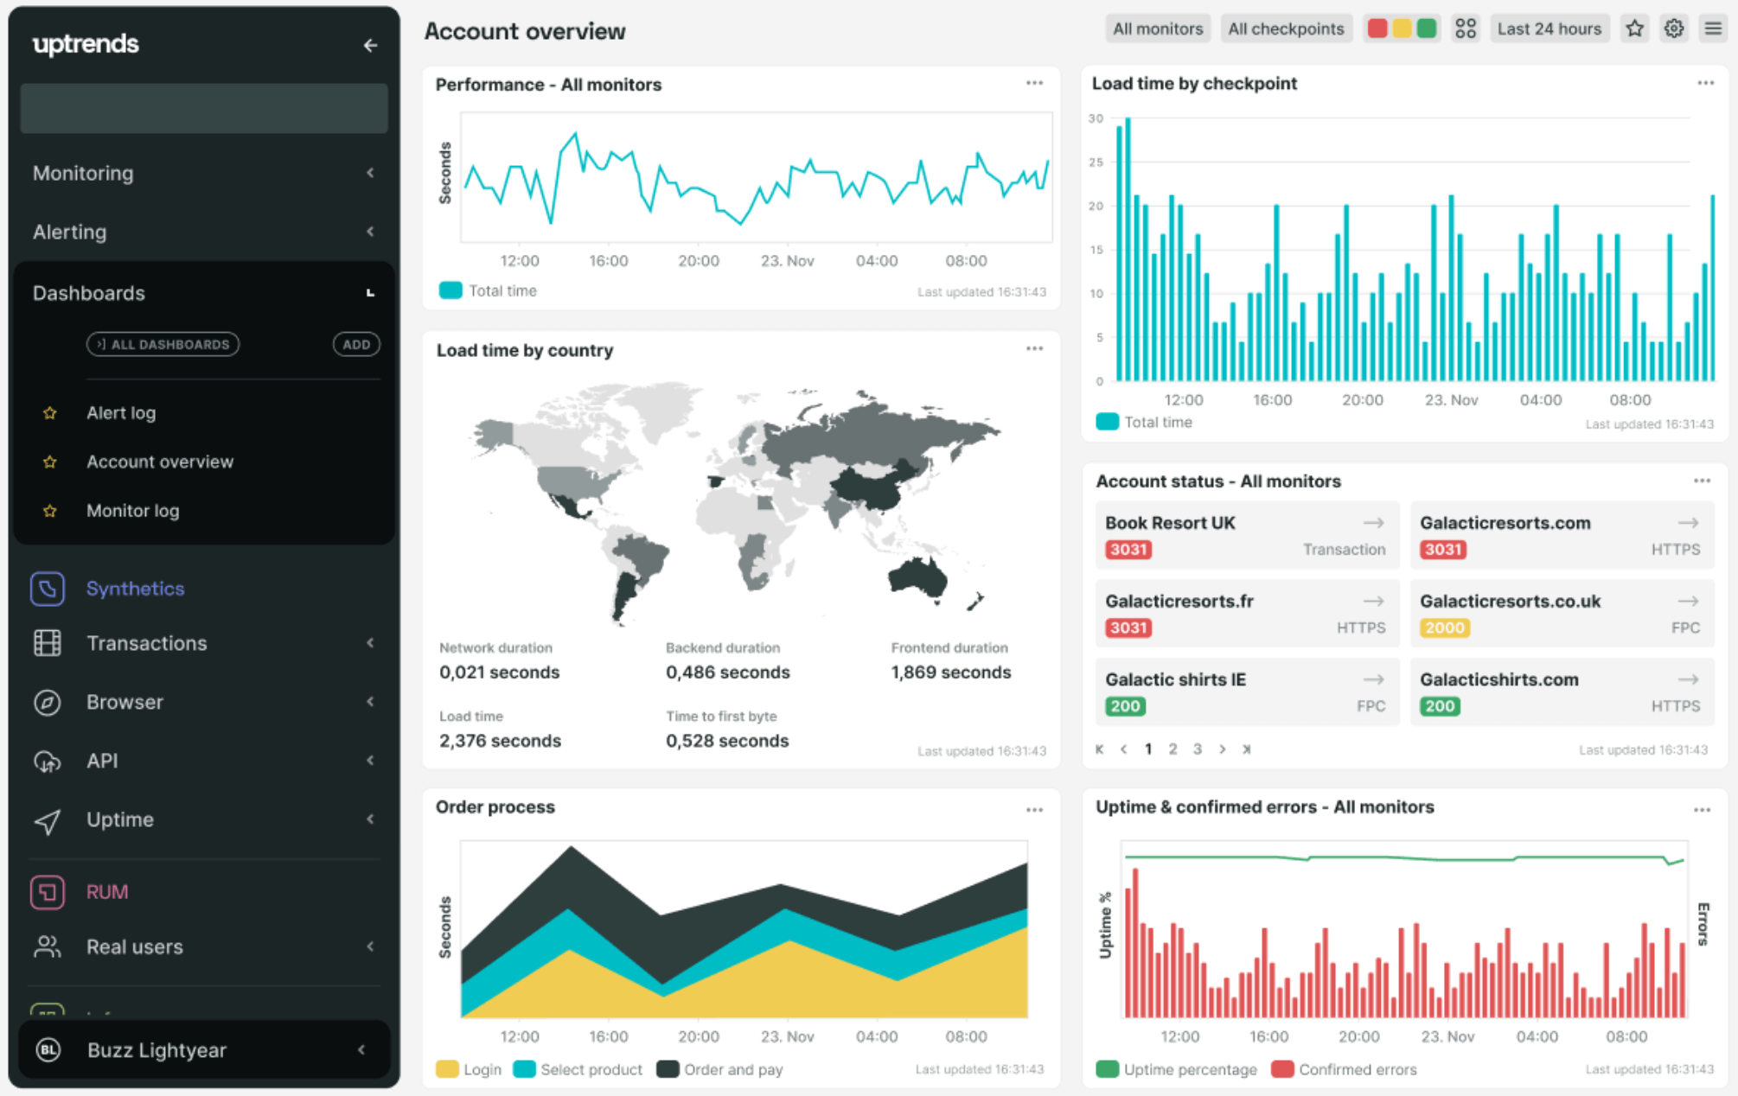This screenshot has width=1738, height=1096.
Task: Open the Transactions section icon
Action: pos(48,643)
